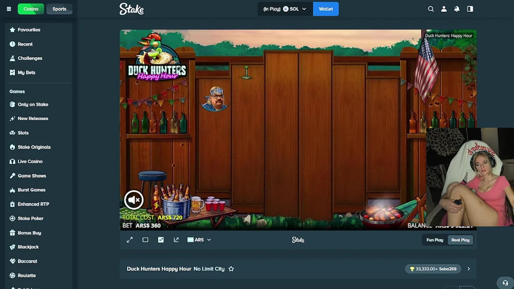The height and width of the screenshot is (289, 514).
Task: Select Fun Play mode
Action: (435, 240)
